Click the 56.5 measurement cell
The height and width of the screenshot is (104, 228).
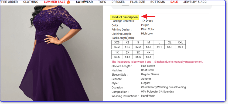[149, 57]
